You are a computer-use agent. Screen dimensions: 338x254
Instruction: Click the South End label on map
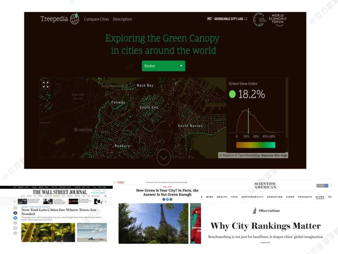point(149,107)
